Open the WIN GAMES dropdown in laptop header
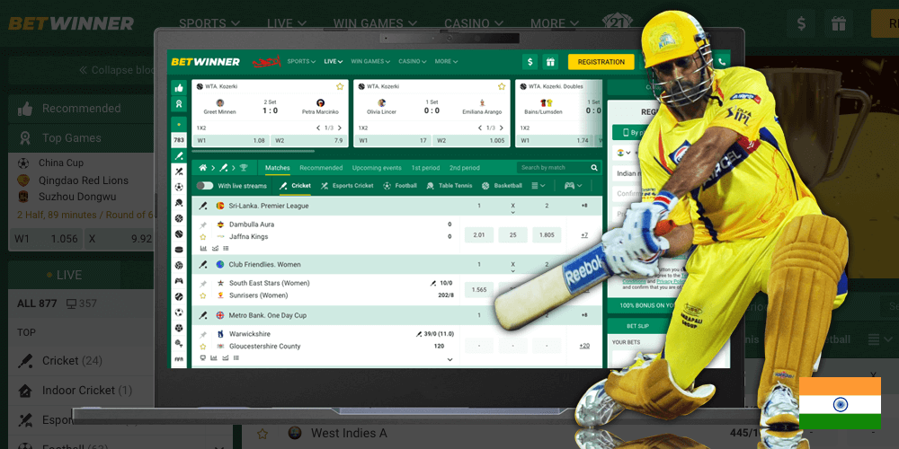 point(370,61)
